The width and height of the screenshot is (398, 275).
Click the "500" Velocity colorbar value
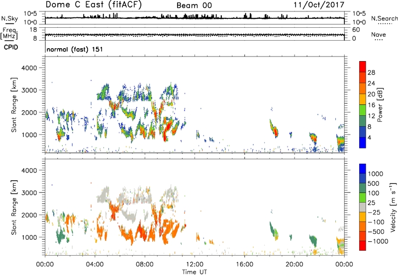point(374,184)
